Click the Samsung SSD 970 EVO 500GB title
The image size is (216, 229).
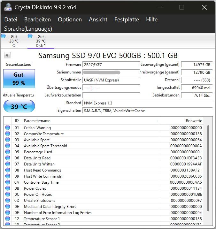click(108, 56)
